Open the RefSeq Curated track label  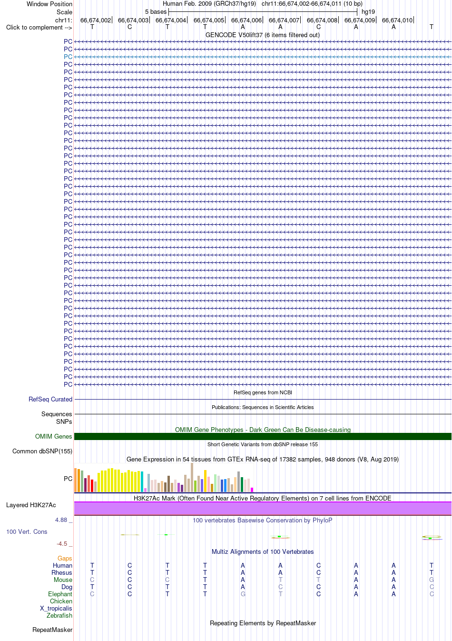click(x=50, y=399)
